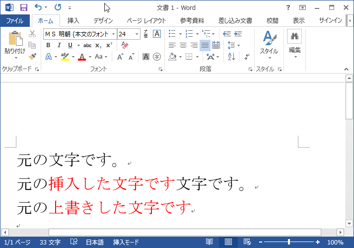Toggle show paragraph marks
354x248 pixels.
click(247, 57)
